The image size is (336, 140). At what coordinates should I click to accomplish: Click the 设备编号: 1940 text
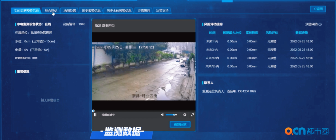[x=74, y=24]
